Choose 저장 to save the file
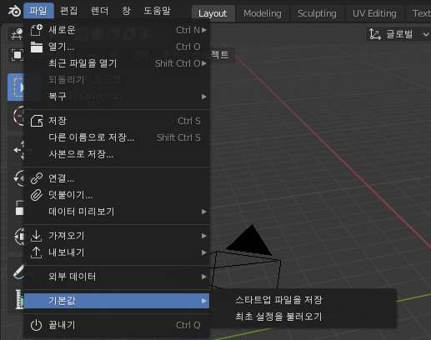 click(x=118, y=121)
